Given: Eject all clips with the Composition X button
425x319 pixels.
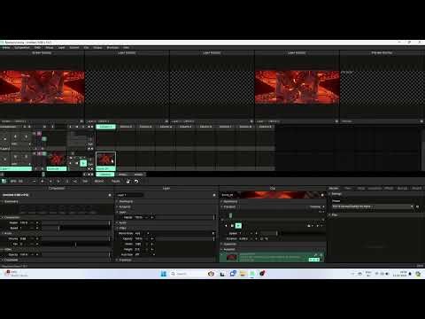Looking at the screenshot, I should [x=25, y=127].
